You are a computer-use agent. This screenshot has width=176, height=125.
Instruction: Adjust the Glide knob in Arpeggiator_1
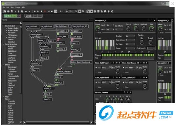[151, 28]
